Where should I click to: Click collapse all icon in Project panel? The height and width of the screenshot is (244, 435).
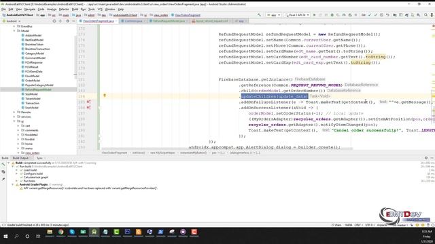[60, 21]
